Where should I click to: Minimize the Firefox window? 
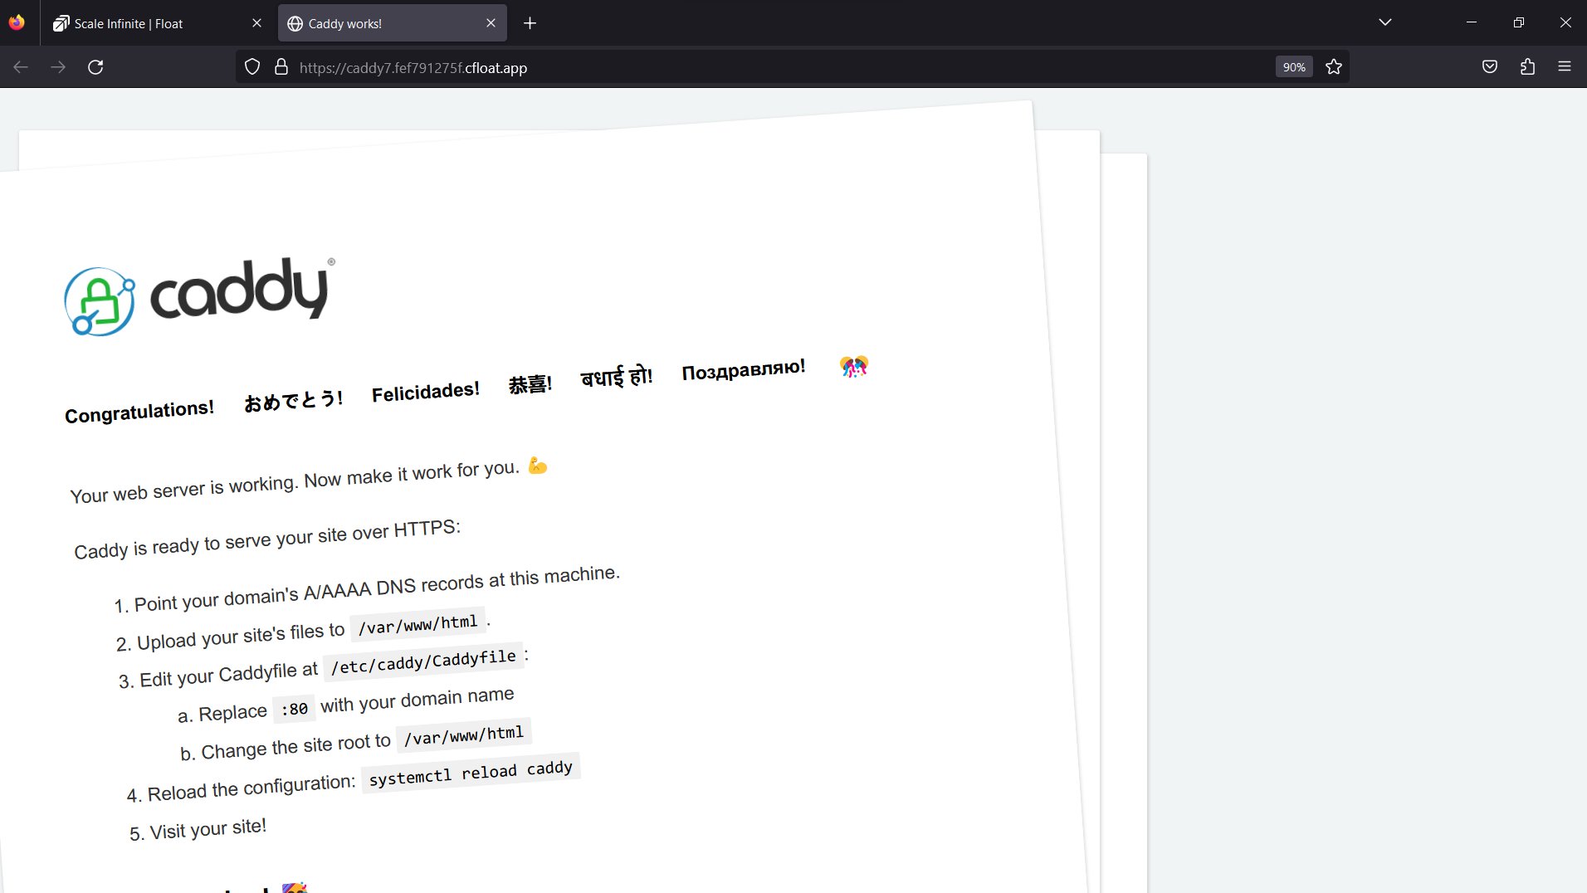[1472, 22]
